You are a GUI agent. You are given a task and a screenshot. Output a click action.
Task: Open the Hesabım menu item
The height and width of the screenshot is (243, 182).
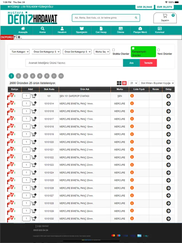coord(62,30)
